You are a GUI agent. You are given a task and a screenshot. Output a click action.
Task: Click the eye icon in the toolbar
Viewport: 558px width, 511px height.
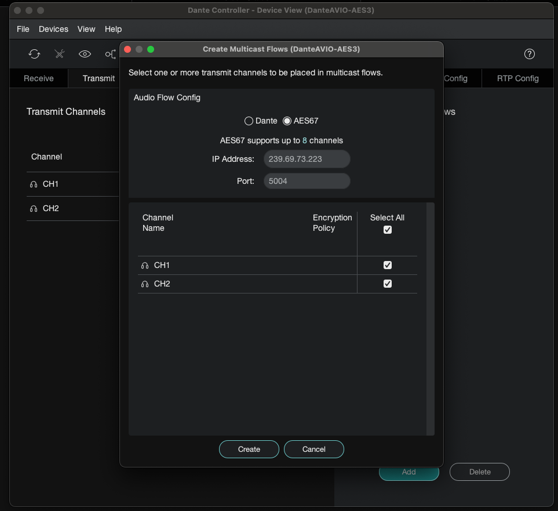click(85, 54)
